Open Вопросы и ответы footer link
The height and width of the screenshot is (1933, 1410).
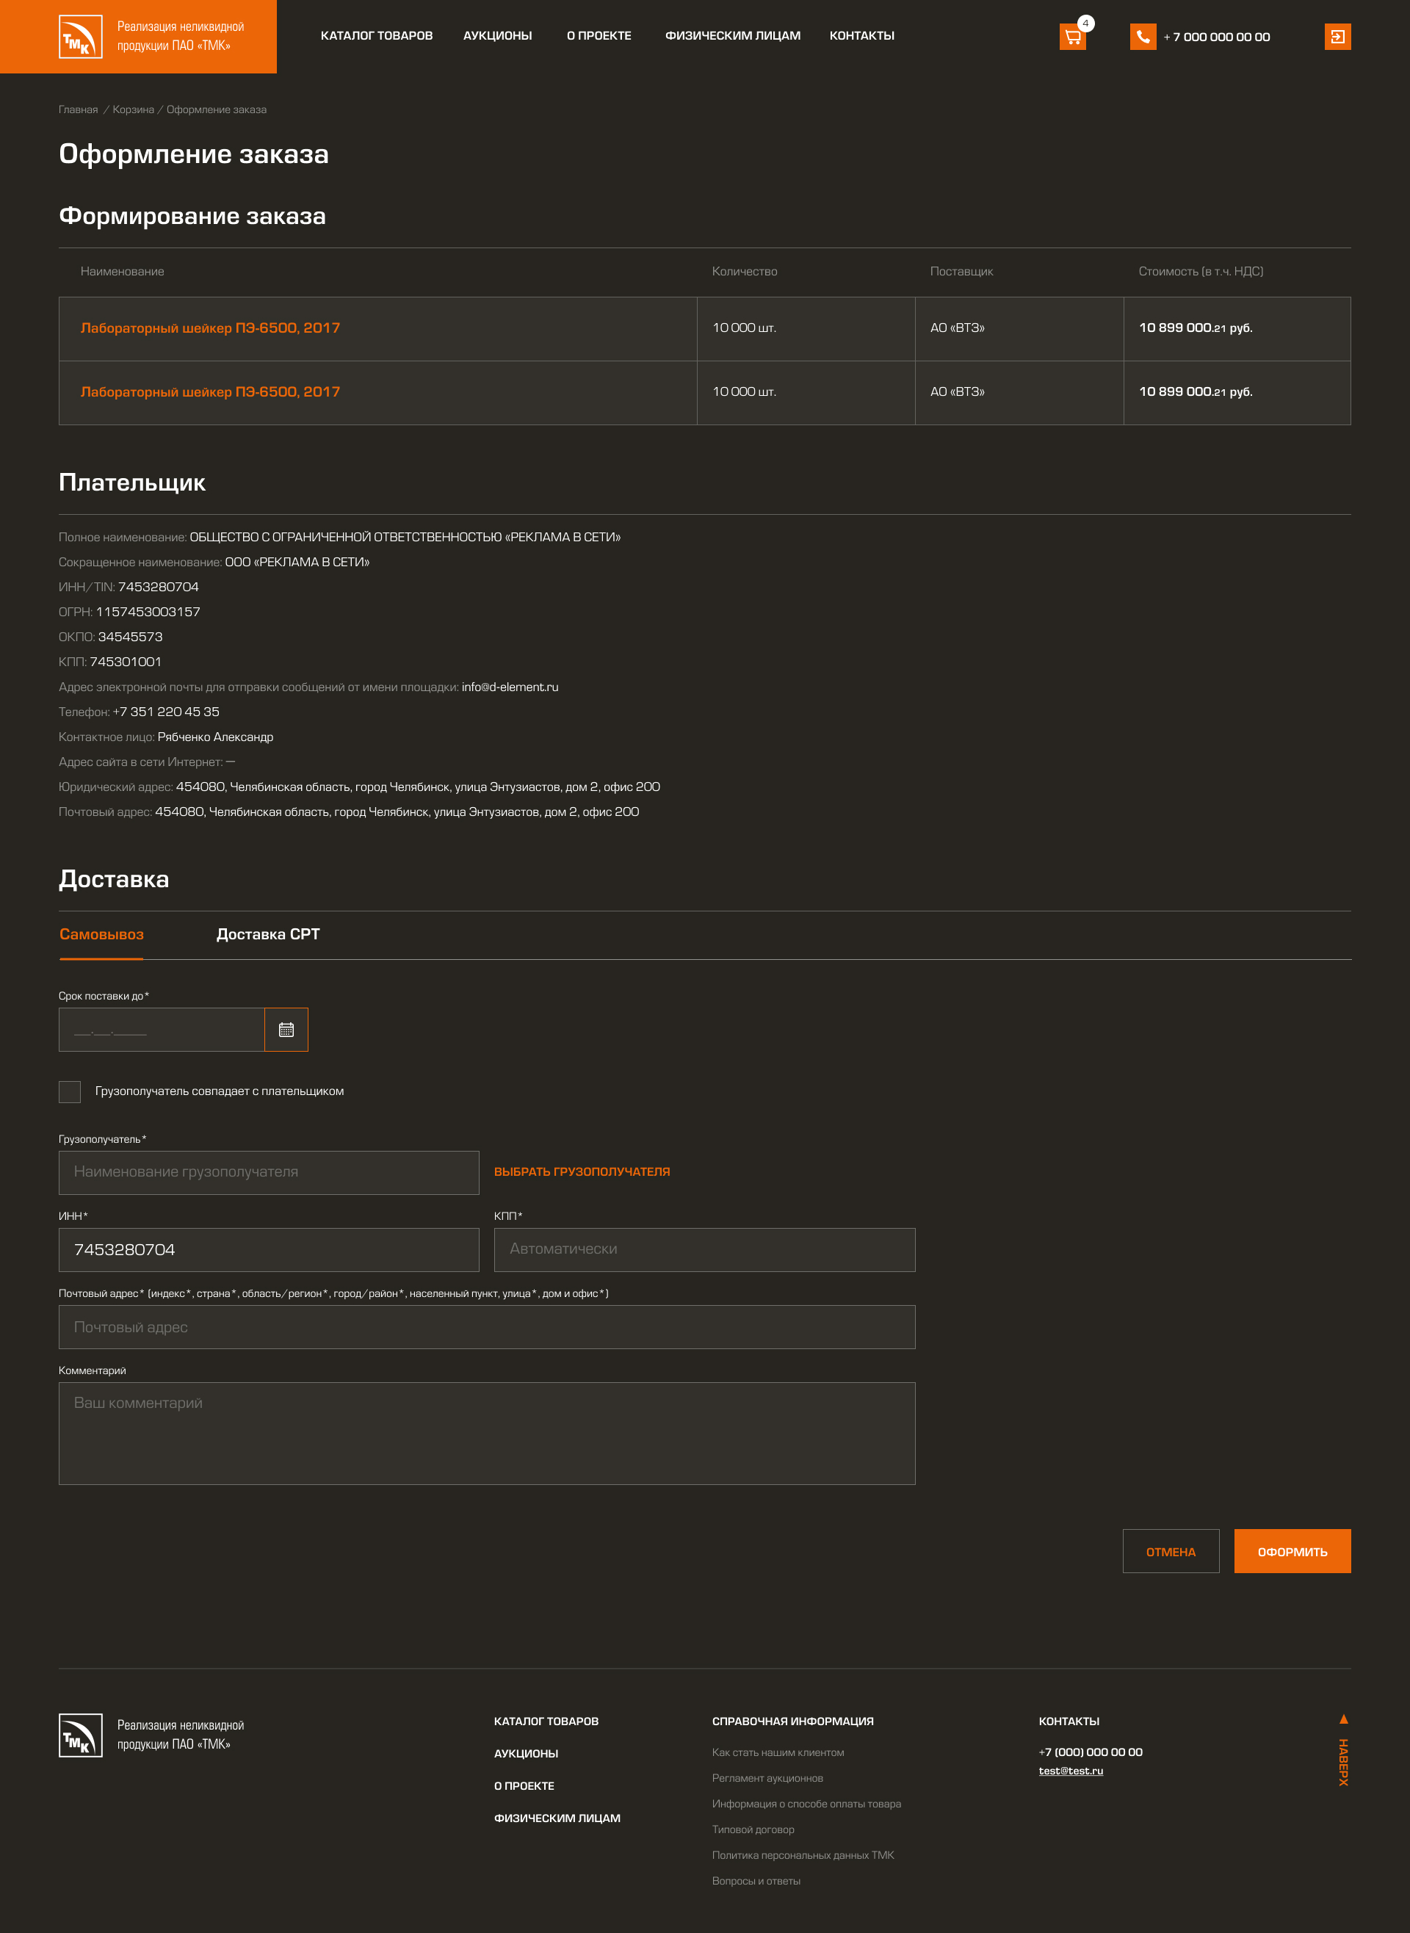point(756,1881)
